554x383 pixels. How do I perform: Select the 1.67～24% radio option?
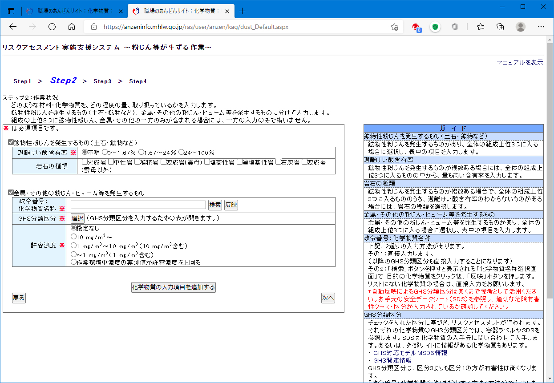click(x=141, y=152)
